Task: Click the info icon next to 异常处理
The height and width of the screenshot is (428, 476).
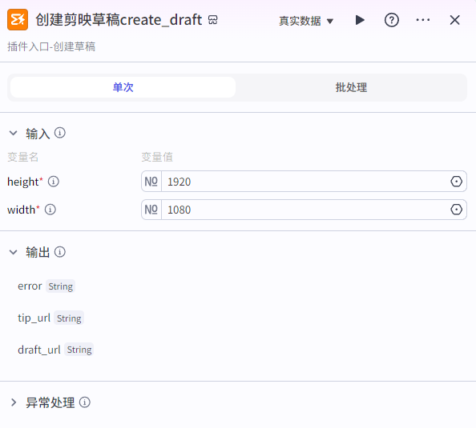Action: tap(85, 402)
